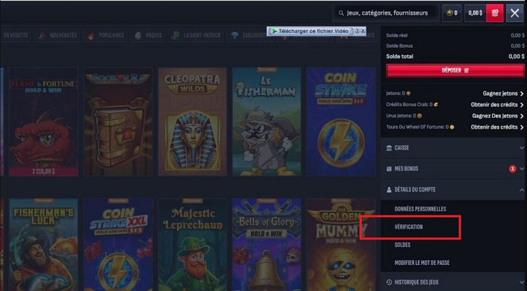This screenshot has height=291, width=527.
Task: Click the diamond icon on Exclusives tab
Action: [x=235, y=36]
